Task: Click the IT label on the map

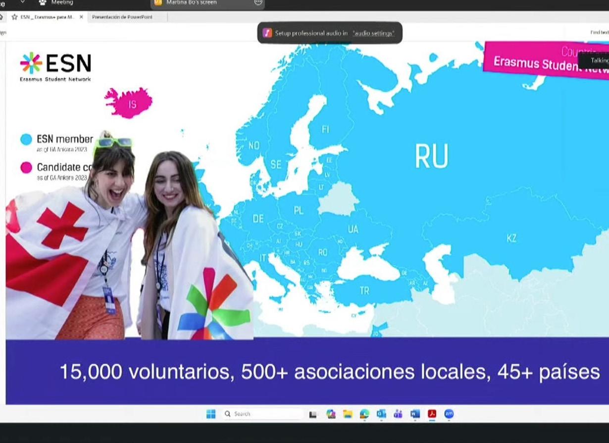Action: click(263, 258)
